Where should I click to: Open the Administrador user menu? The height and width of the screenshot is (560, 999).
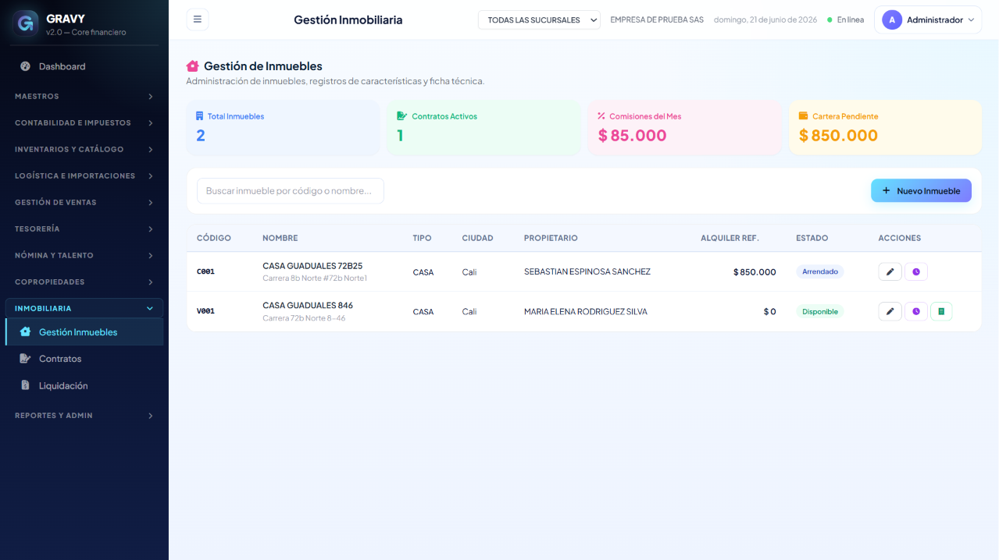click(928, 19)
